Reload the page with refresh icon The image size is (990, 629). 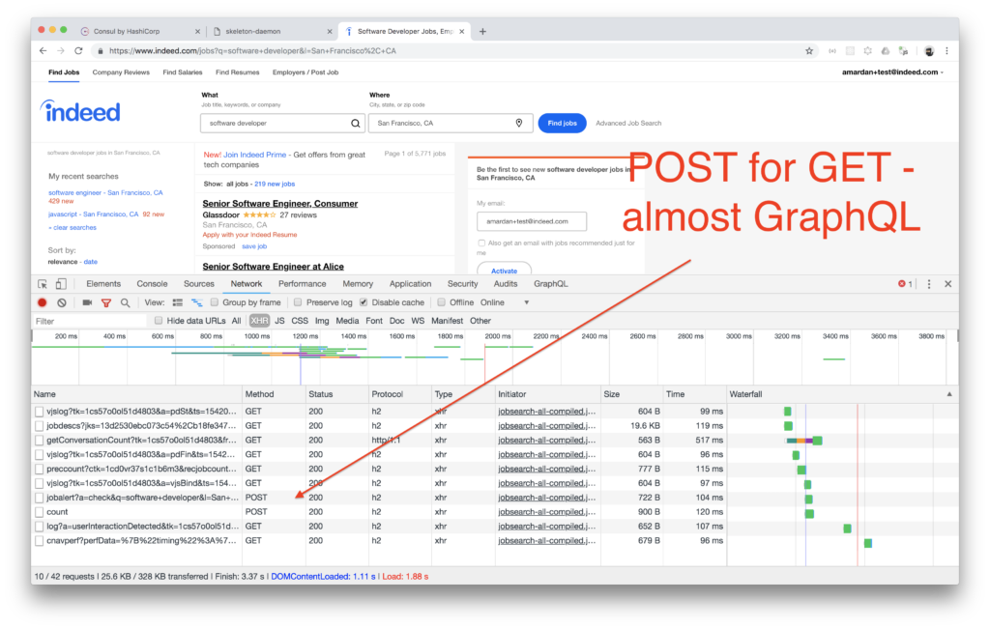click(78, 51)
